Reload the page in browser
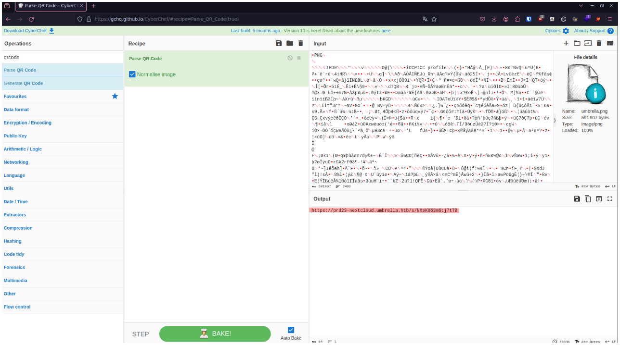620x345 pixels. [x=31, y=19]
